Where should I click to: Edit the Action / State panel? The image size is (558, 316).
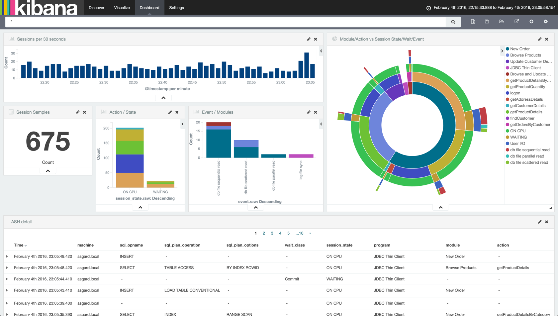(x=170, y=112)
